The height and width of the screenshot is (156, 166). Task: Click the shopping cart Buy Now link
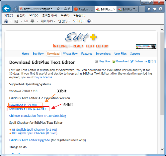103,61
